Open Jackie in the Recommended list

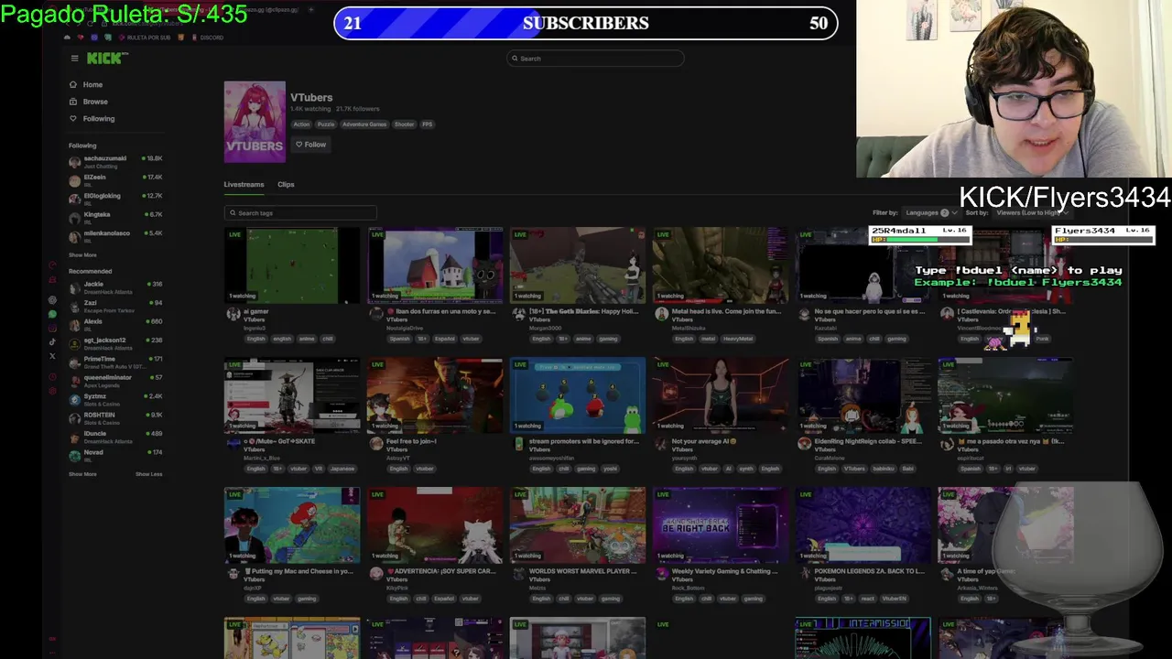point(116,287)
